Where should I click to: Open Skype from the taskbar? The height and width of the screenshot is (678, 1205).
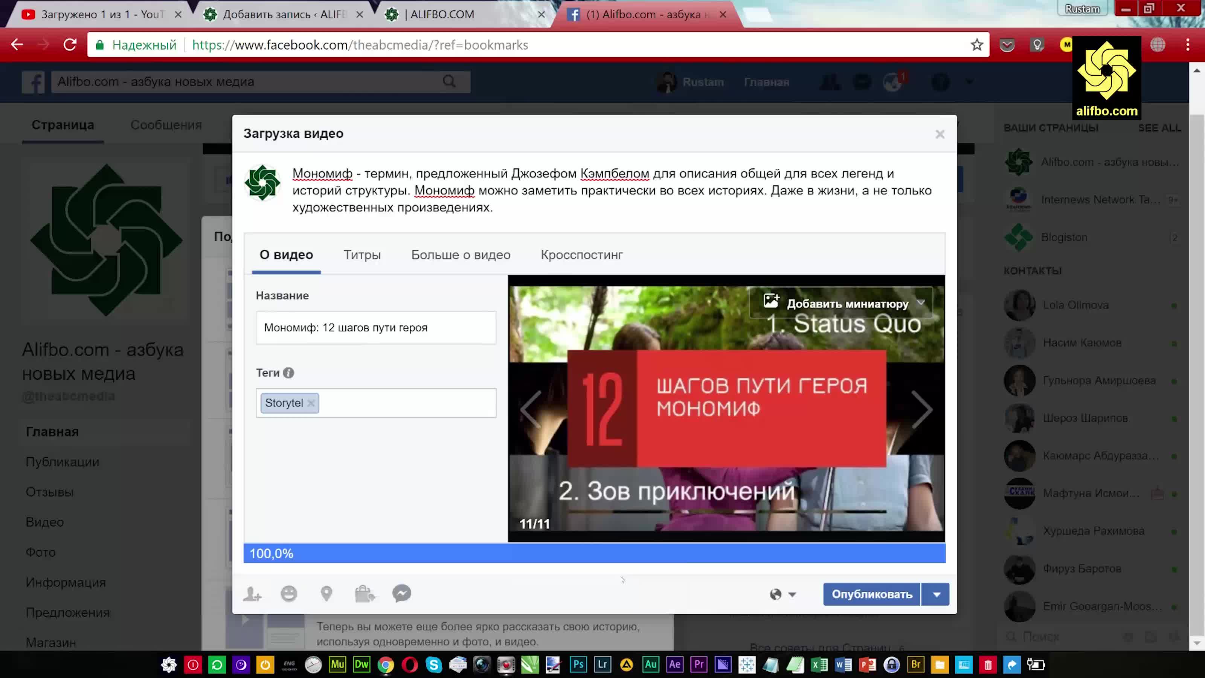coord(434,664)
